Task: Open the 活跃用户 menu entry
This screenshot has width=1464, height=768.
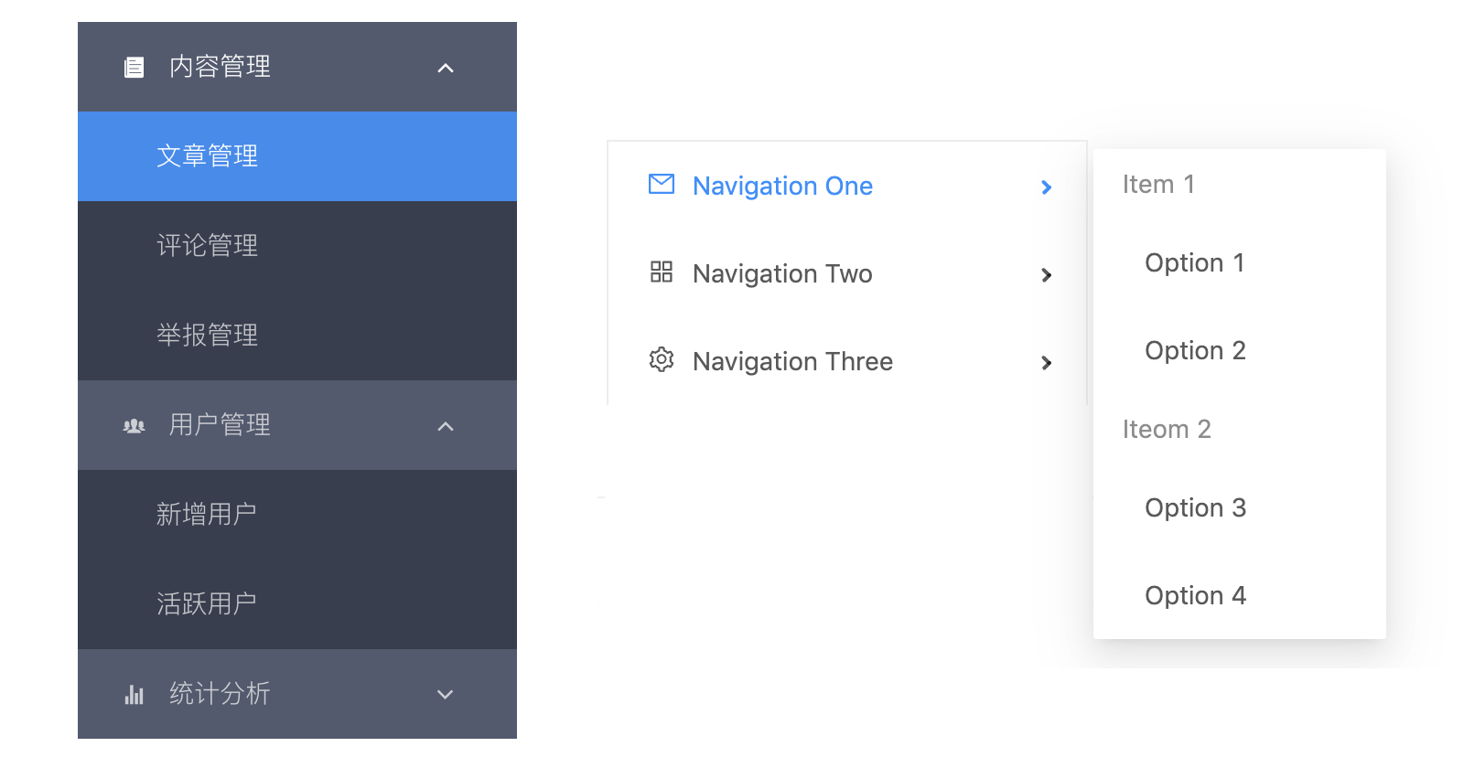Action: pos(207,604)
